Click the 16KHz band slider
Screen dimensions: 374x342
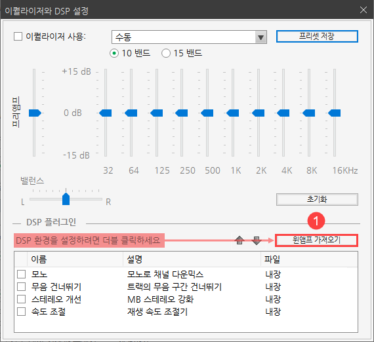[x=334, y=113]
